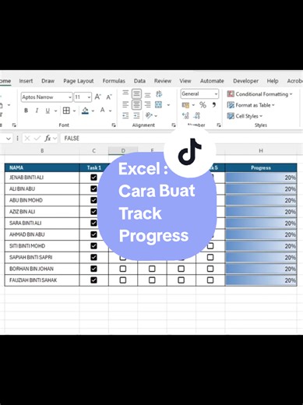Center text horizontally
This screenshot has width=303, height=405.
[x=136, y=104]
